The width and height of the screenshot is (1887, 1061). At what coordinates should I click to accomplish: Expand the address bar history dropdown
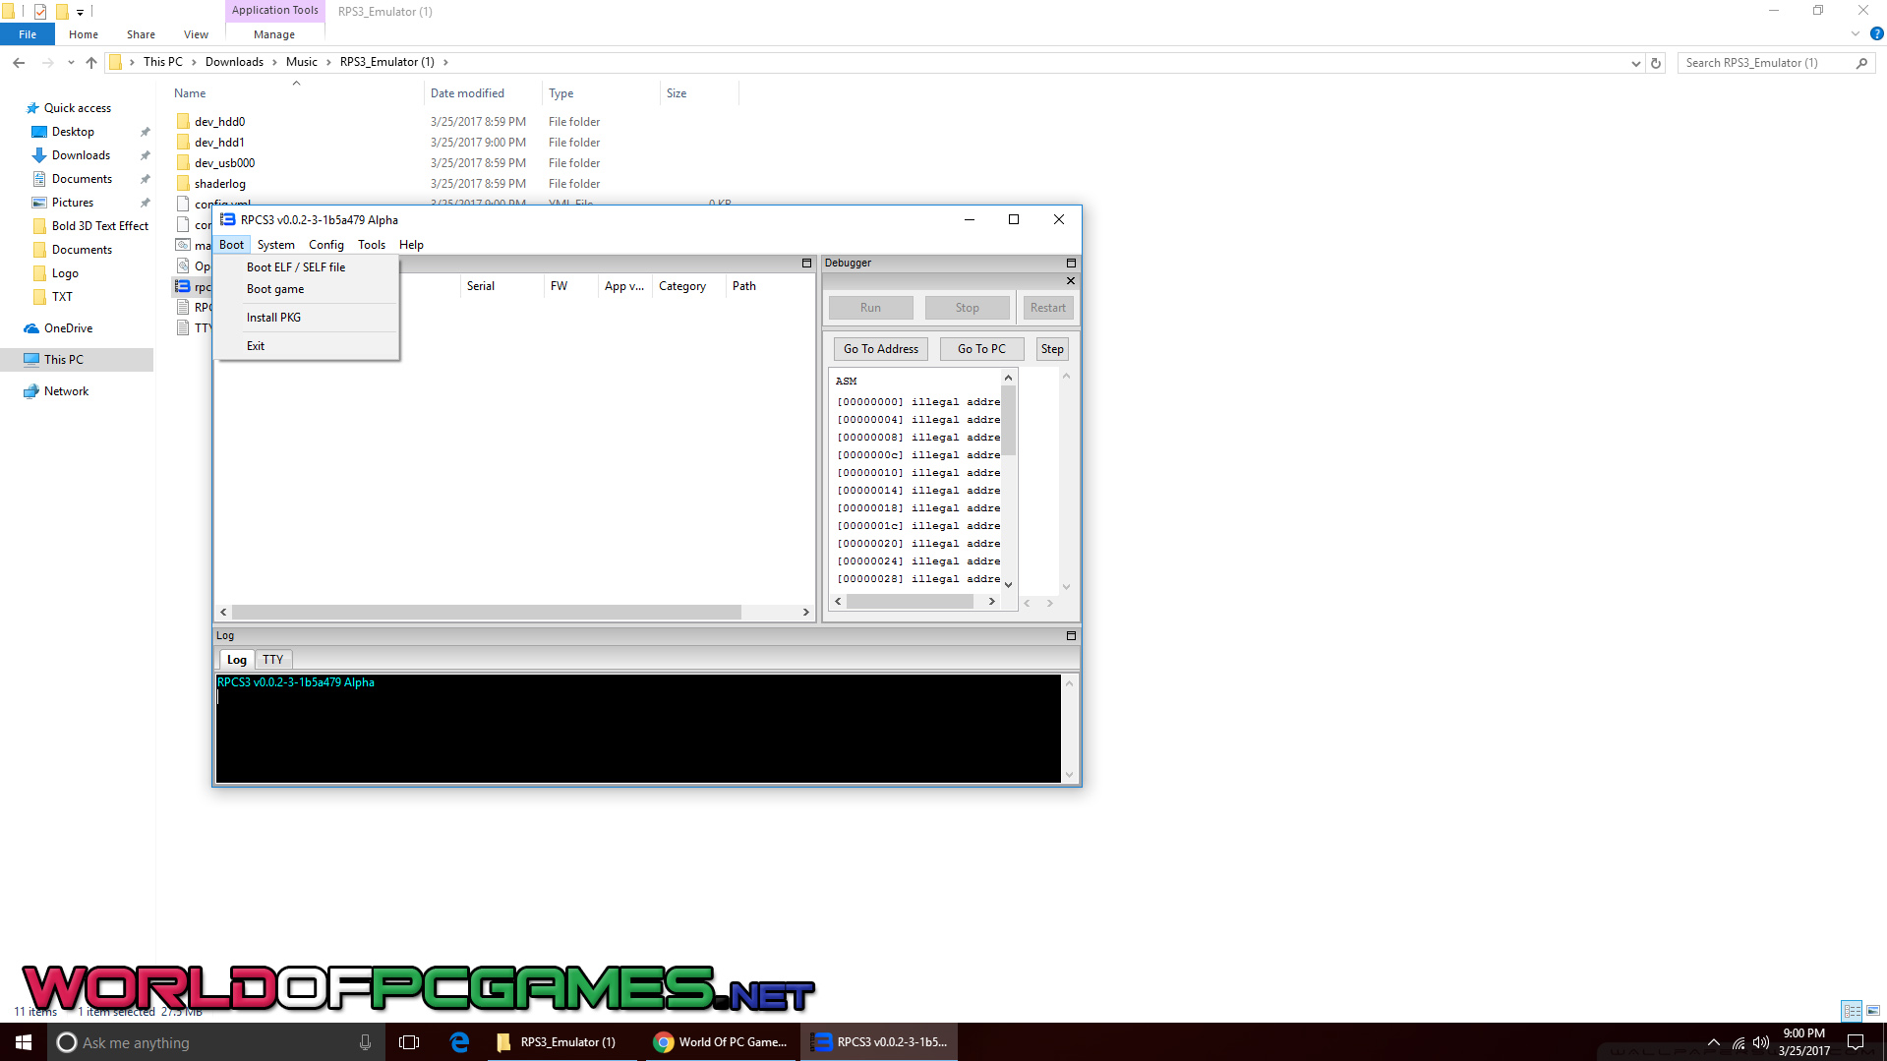pos(1635,63)
